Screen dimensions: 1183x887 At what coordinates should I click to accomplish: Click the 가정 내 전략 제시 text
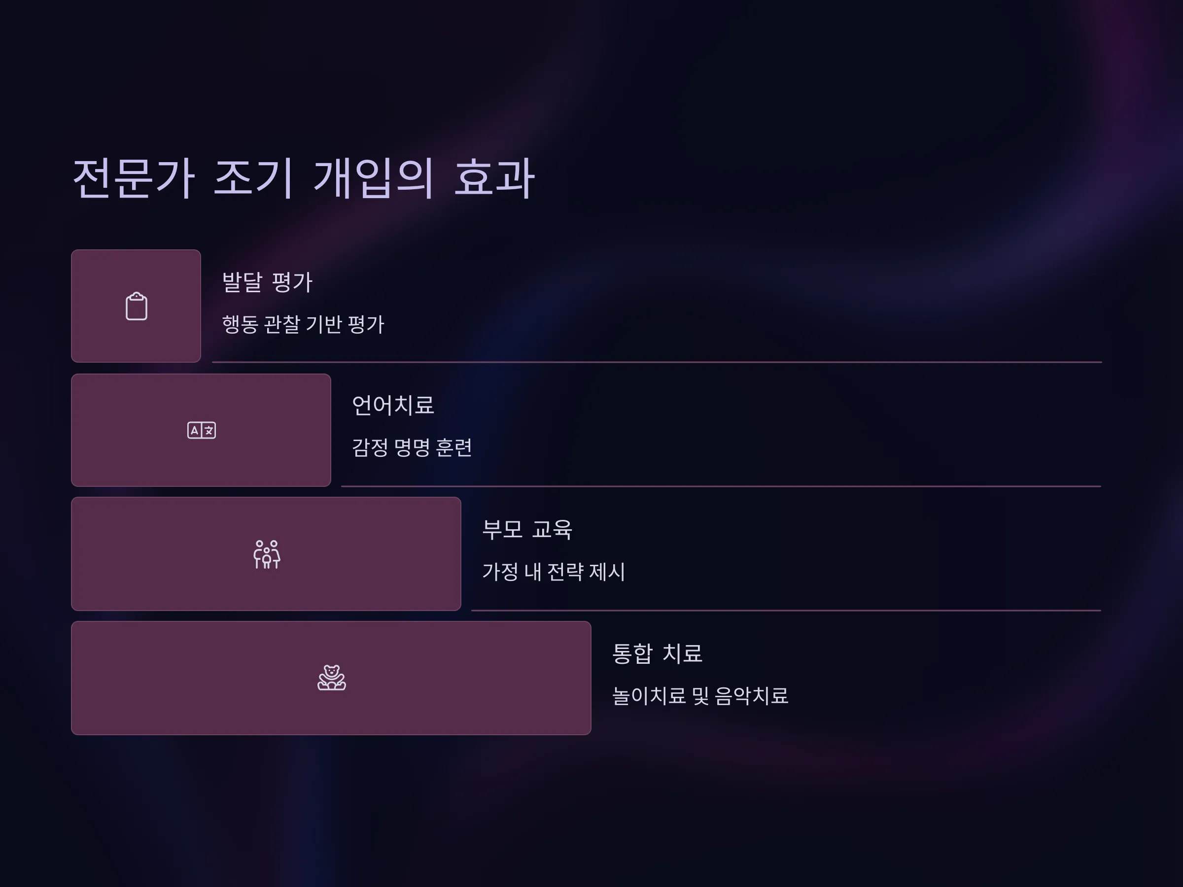(554, 572)
